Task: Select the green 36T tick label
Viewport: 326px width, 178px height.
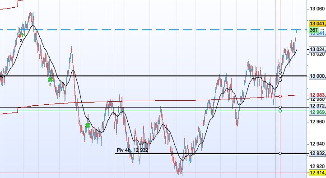Action: point(314,30)
